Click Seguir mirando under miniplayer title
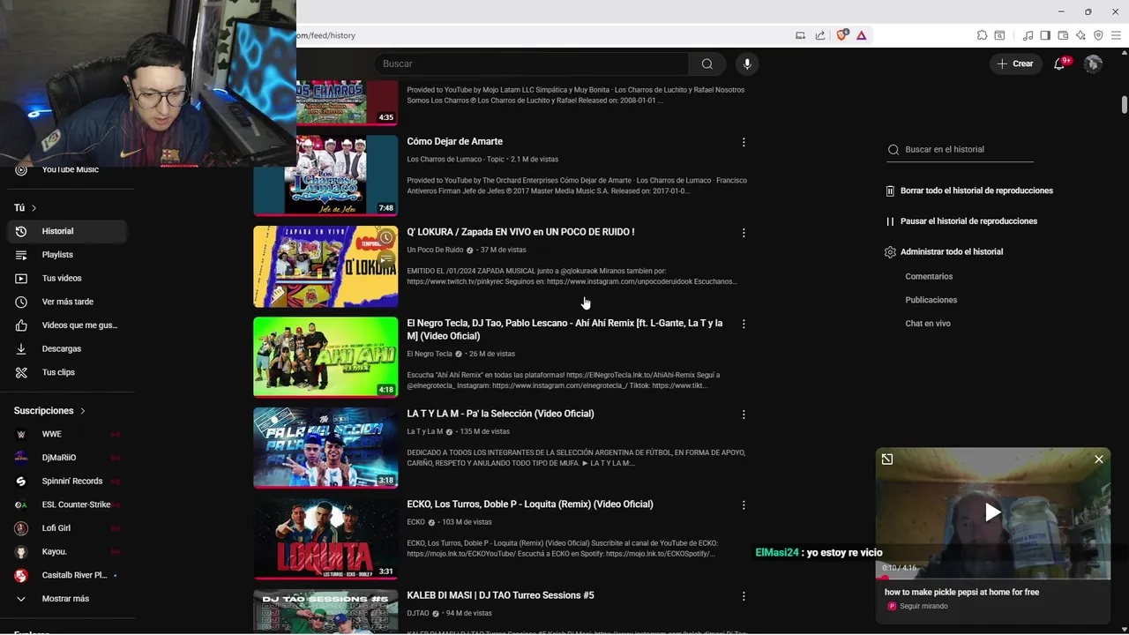Screen dimensions: 1129x635 tap(923, 607)
